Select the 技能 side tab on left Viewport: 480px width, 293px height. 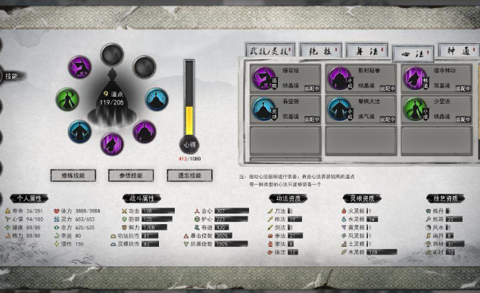[x=11, y=76]
